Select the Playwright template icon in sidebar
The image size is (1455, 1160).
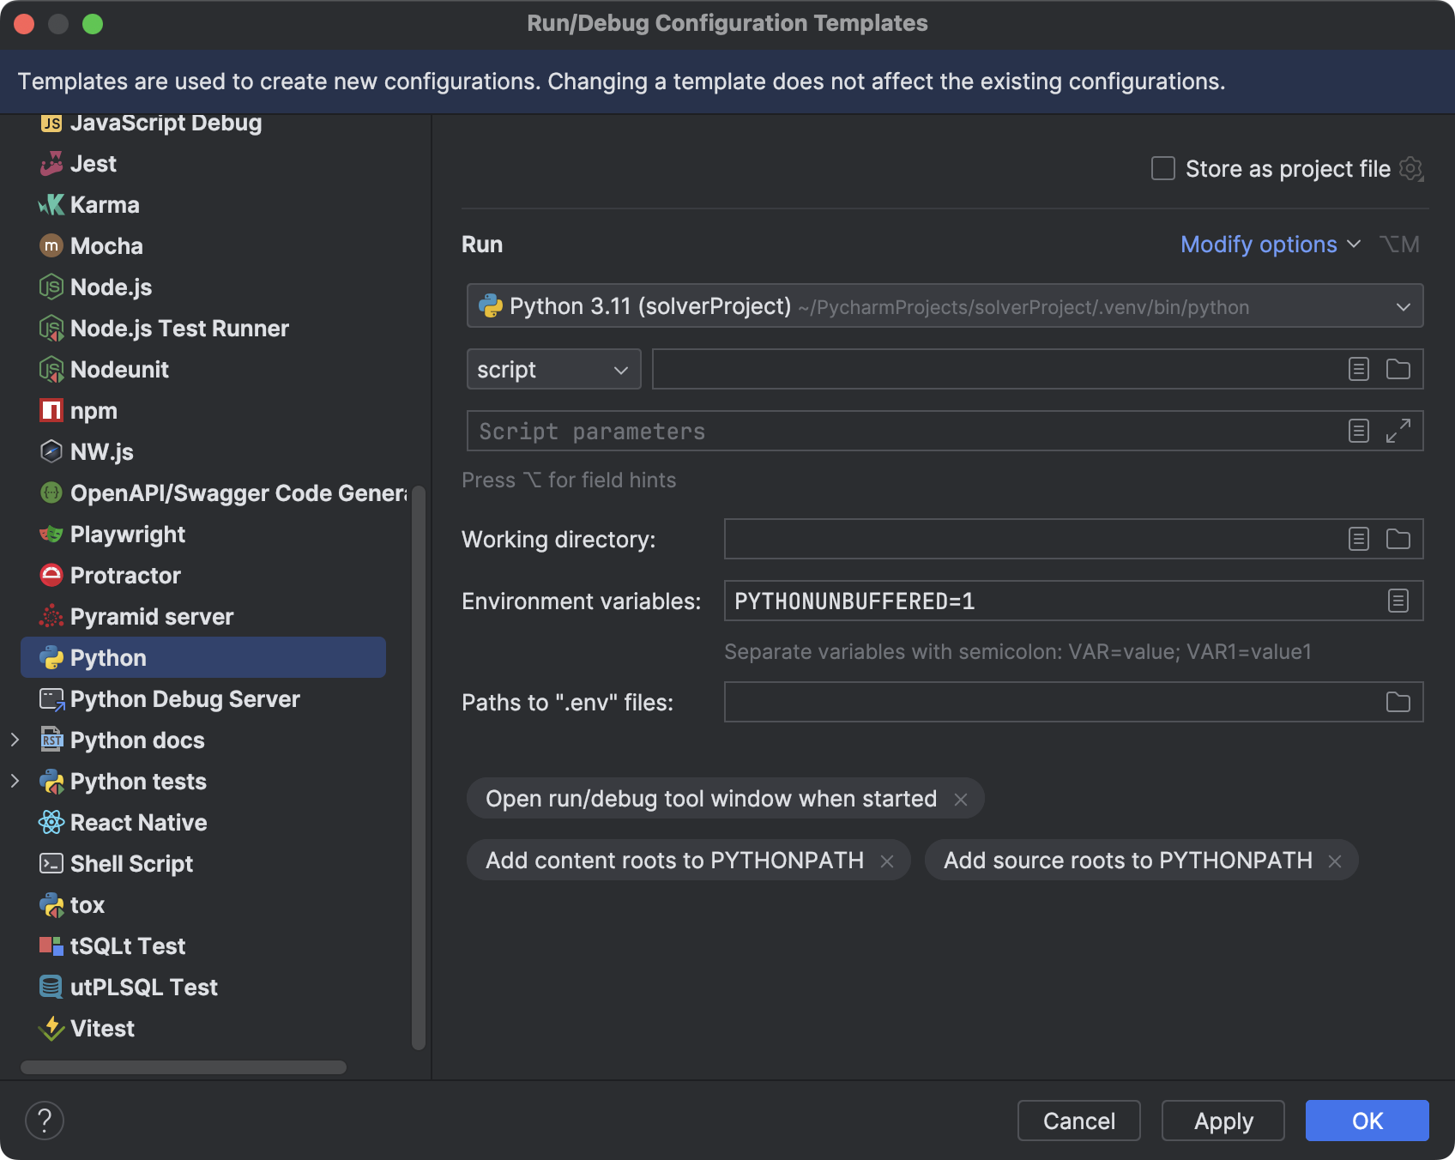click(51, 534)
